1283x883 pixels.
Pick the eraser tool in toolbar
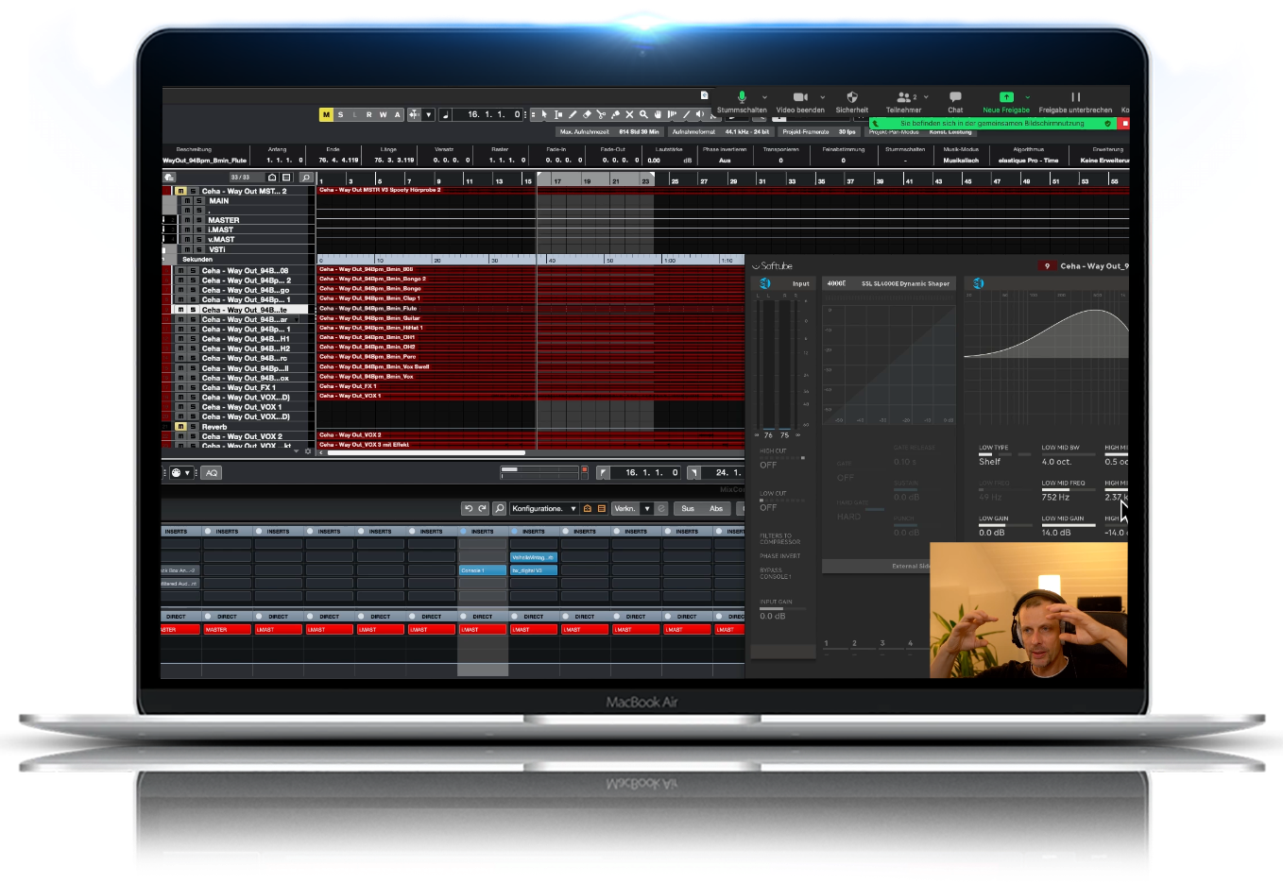coord(587,115)
